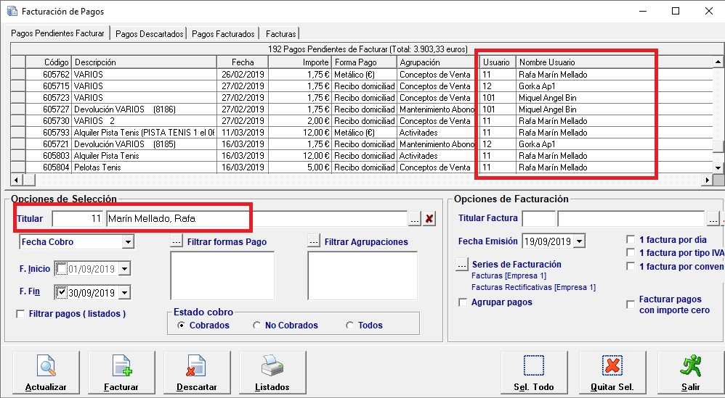Switch to Pagos Facturados tab
This screenshot has width=725, height=398.
click(223, 33)
